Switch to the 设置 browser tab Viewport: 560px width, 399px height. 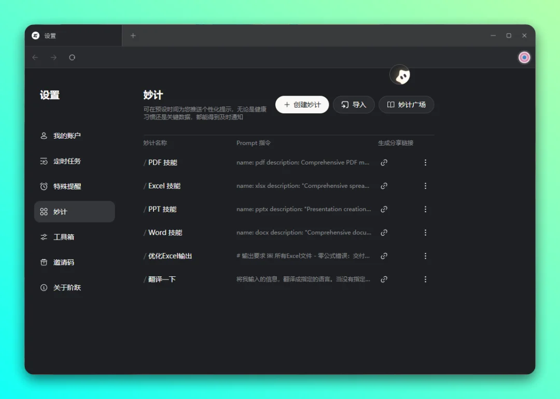point(73,36)
